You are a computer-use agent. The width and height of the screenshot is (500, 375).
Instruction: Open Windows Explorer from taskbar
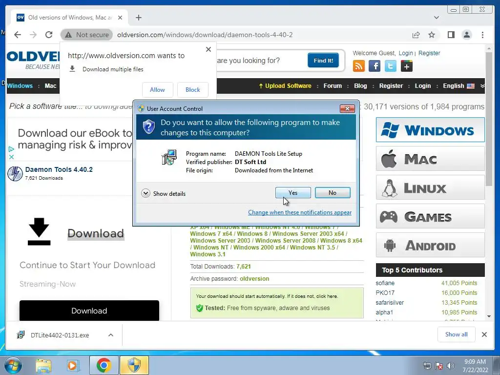coord(43,365)
